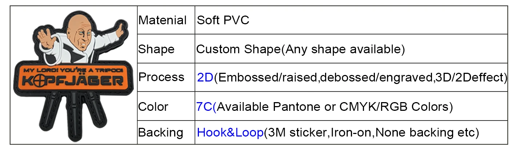
Task: Select the Color row label
Action: (153, 107)
